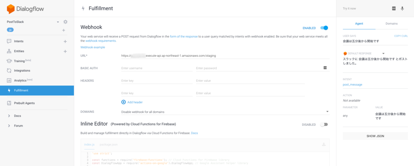Create new entity with plus icon

(65, 51)
